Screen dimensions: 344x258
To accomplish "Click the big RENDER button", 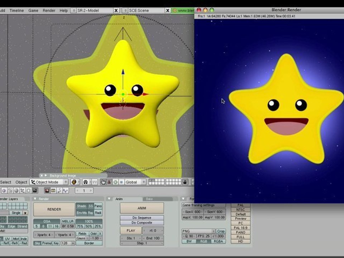I will [54, 209].
